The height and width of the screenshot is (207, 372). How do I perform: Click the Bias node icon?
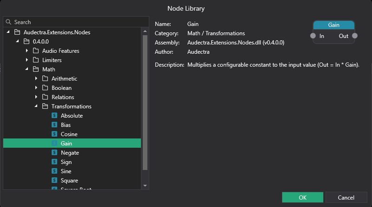pos(54,125)
